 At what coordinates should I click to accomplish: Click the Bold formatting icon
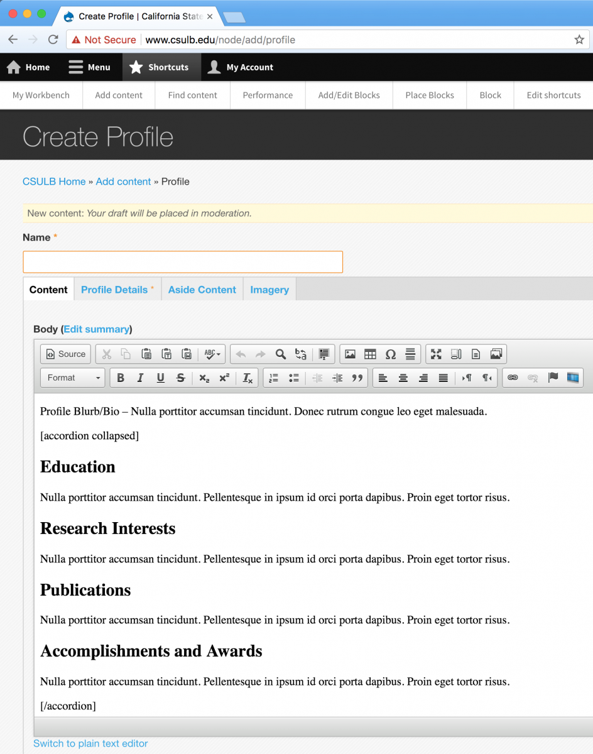pos(121,378)
